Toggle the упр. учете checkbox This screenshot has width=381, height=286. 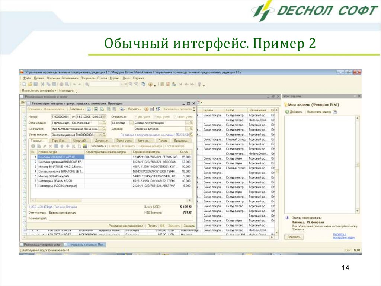(x=135, y=117)
